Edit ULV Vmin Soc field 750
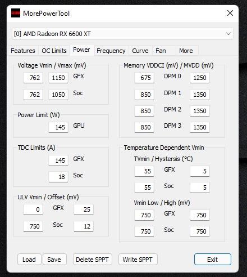 tap(33, 226)
